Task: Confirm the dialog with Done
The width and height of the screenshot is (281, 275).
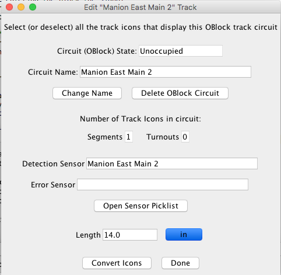Action: coord(180,263)
